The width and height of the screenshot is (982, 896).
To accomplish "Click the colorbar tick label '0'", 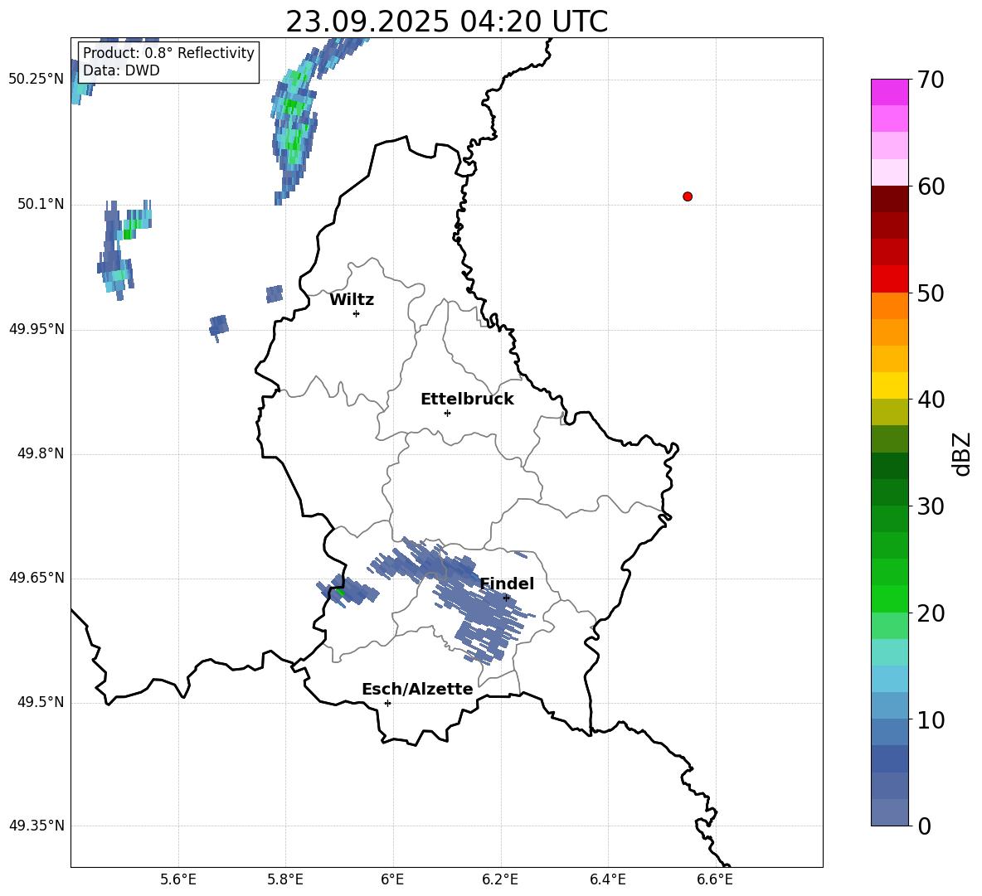I will click(924, 826).
